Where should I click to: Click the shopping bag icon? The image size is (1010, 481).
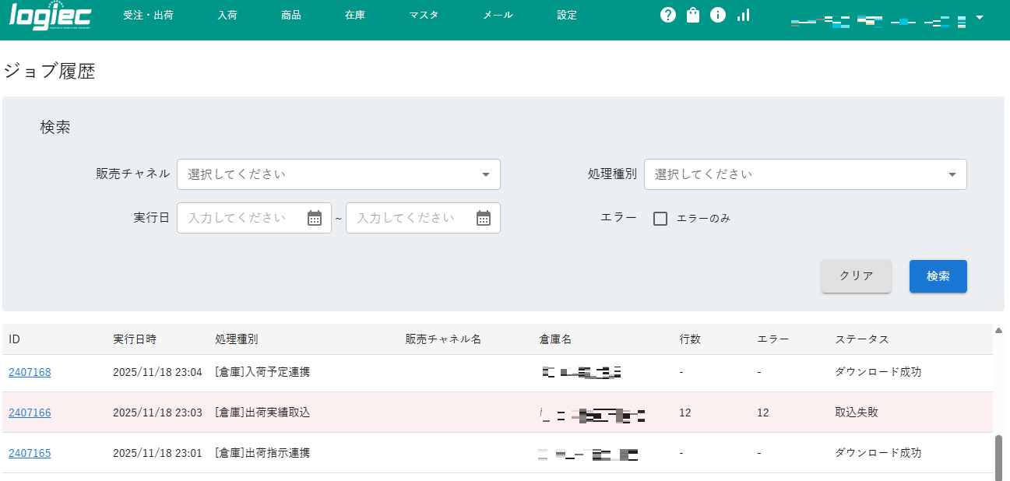(x=692, y=14)
